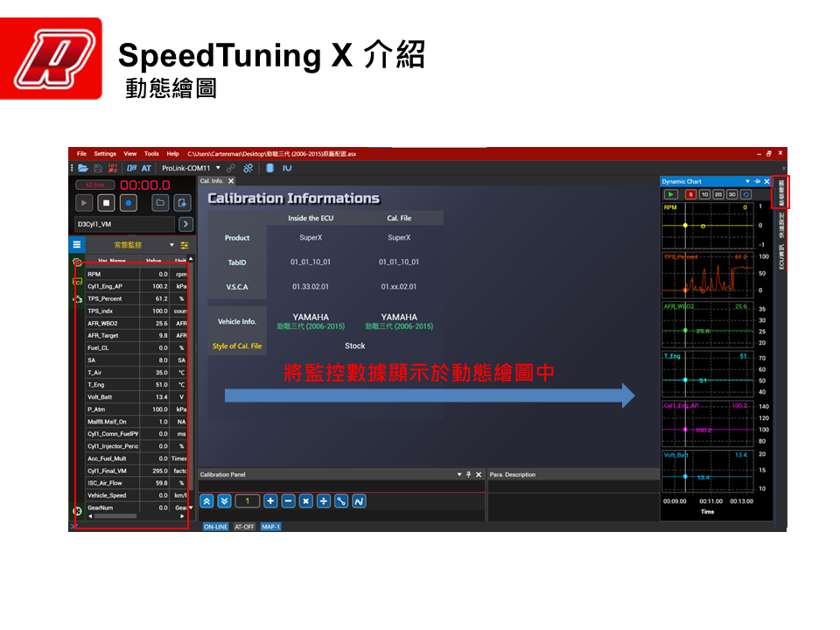Click the open file folder icon in toolbar
This screenshot has width=840, height=630.
[x=83, y=168]
